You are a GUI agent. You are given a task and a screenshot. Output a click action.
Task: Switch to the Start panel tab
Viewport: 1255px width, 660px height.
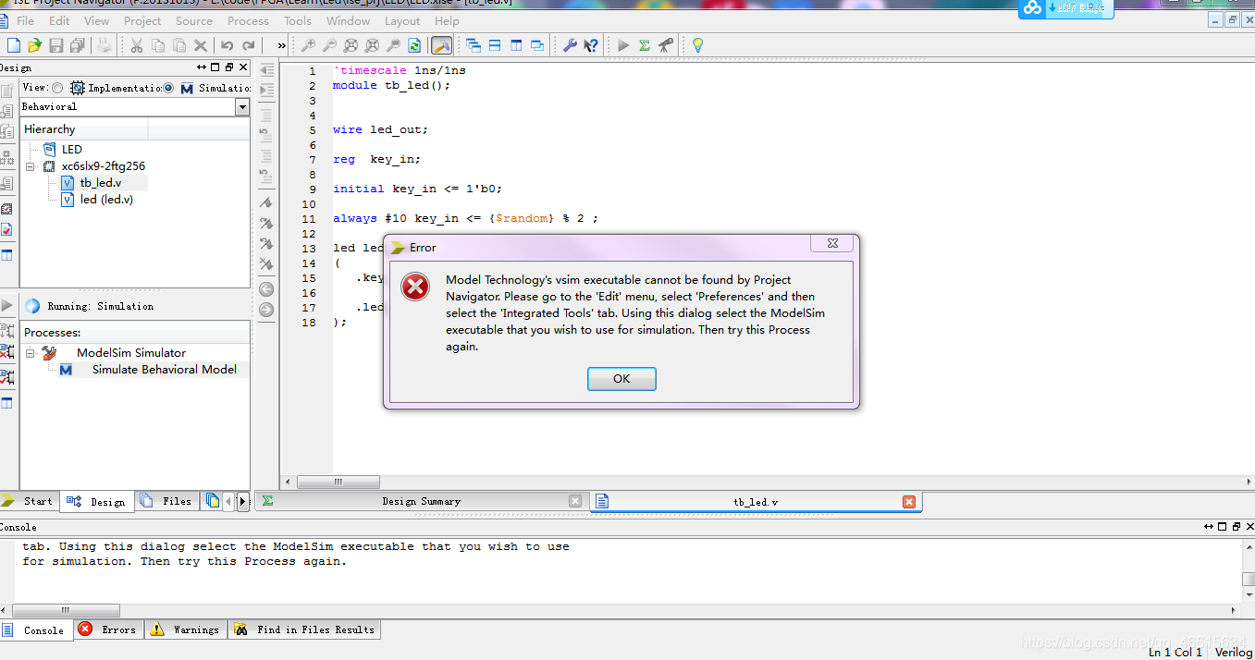[28, 501]
